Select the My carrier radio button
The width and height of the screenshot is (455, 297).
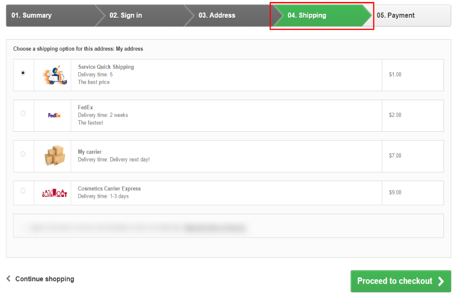23,154
